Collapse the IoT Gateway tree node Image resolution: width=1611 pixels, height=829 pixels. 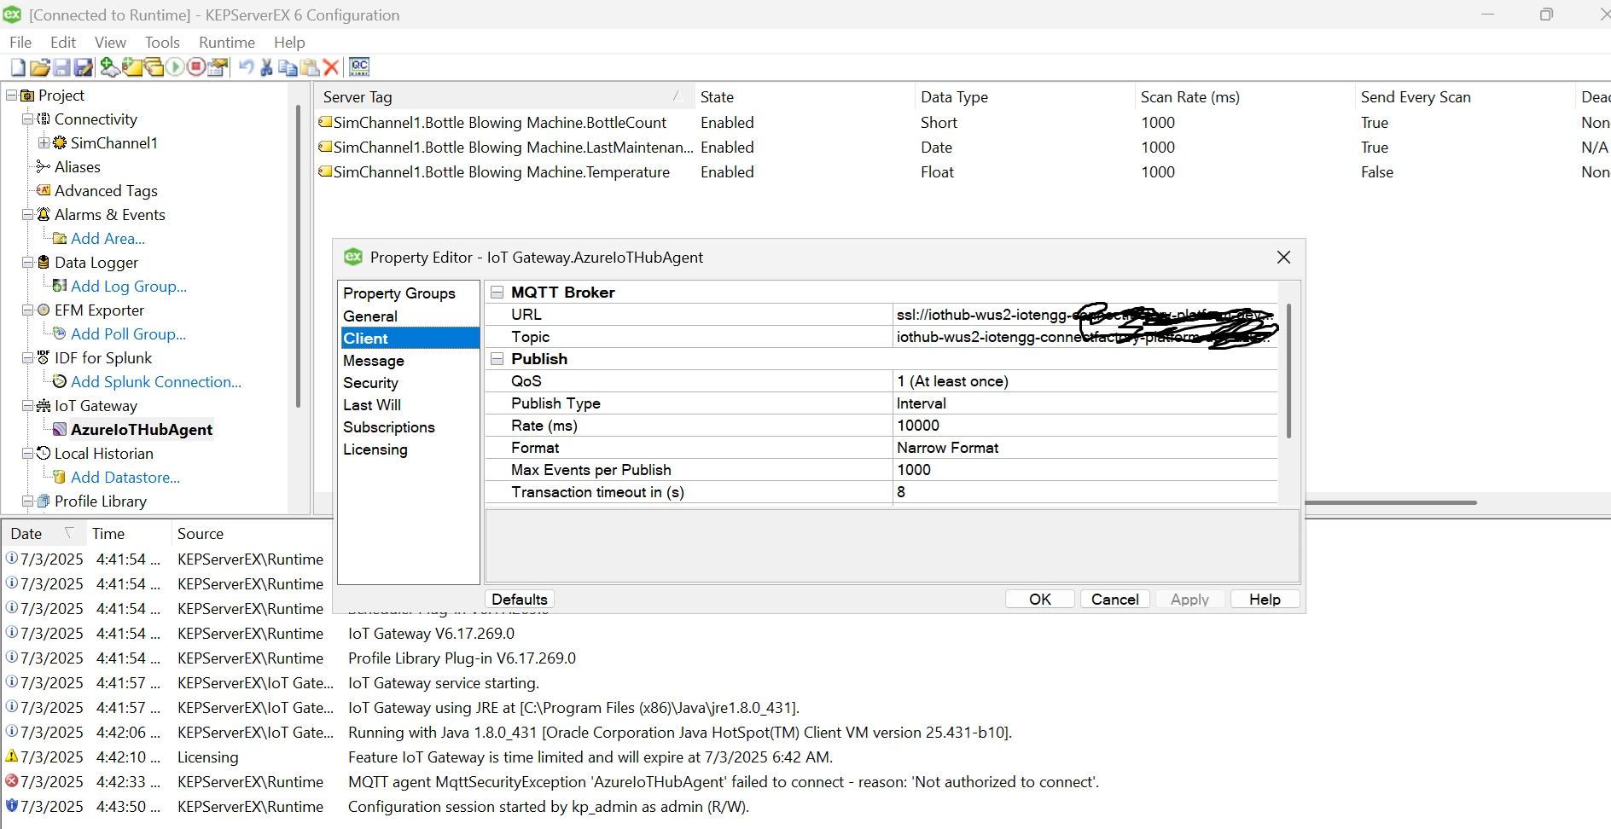click(27, 406)
